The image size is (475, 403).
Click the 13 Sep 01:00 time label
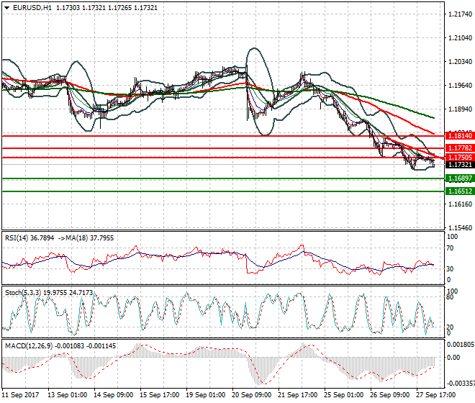point(67,395)
